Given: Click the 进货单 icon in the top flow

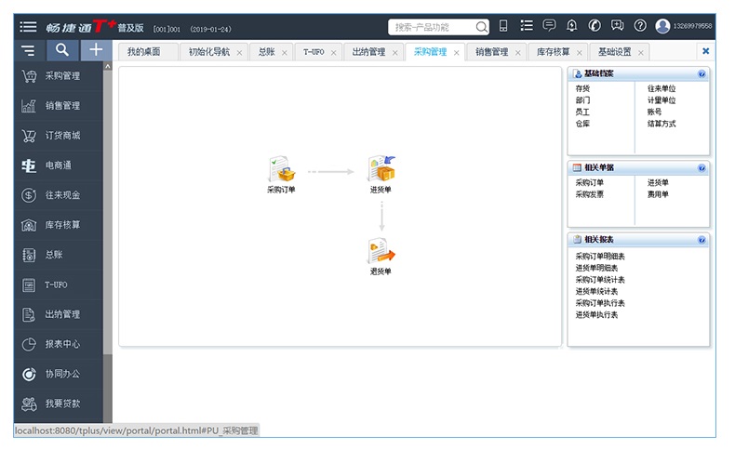Looking at the screenshot, I should coord(381,170).
